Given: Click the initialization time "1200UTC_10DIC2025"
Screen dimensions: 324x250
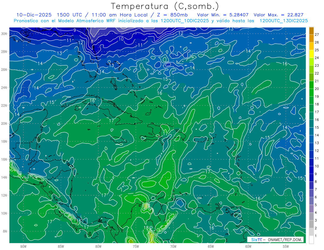Looking at the screenshot, I should tap(184, 21).
